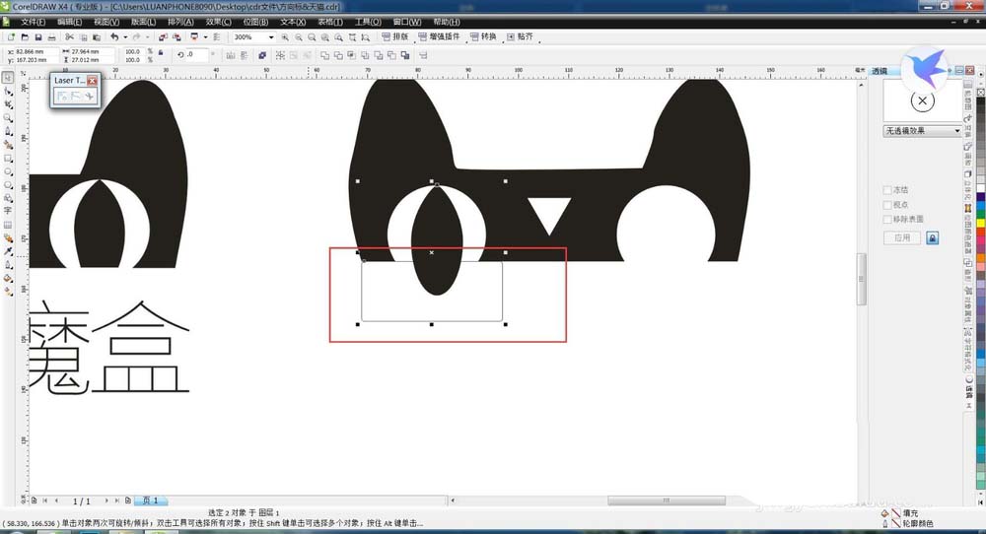
Task: Click the 转换 toolbar button
Action: tap(483, 37)
